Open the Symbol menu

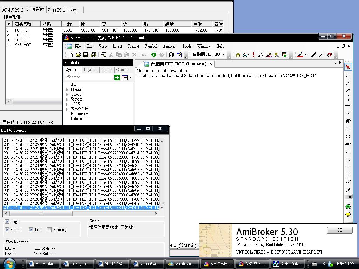(151, 46)
